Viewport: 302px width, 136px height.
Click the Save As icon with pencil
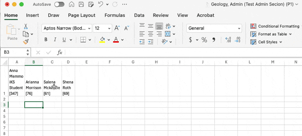tap(91, 4)
